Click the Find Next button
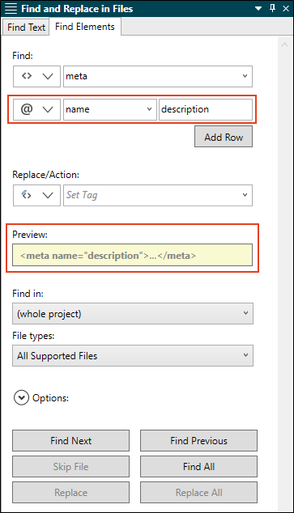This screenshot has height=513, width=294. coord(70,441)
